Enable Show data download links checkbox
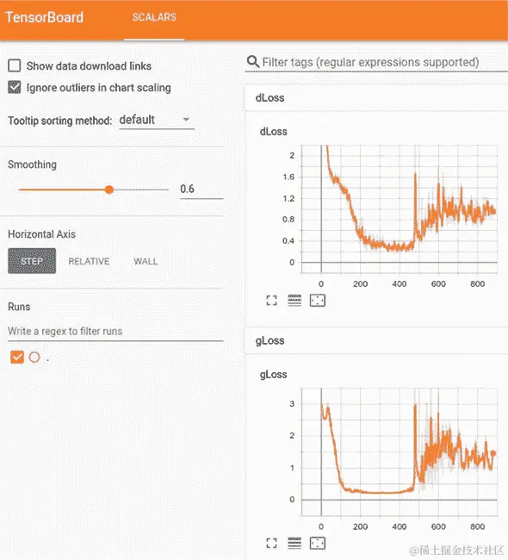The image size is (508, 560). point(15,65)
